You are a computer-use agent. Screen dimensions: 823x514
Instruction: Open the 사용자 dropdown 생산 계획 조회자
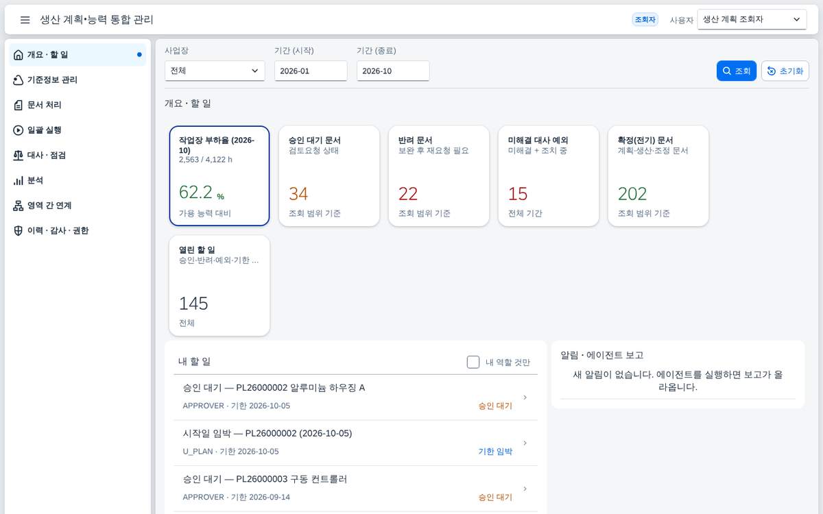(x=752, y=20)
